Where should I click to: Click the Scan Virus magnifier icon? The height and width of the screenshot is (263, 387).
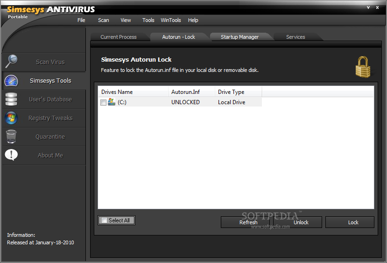(x=11, y=61)
